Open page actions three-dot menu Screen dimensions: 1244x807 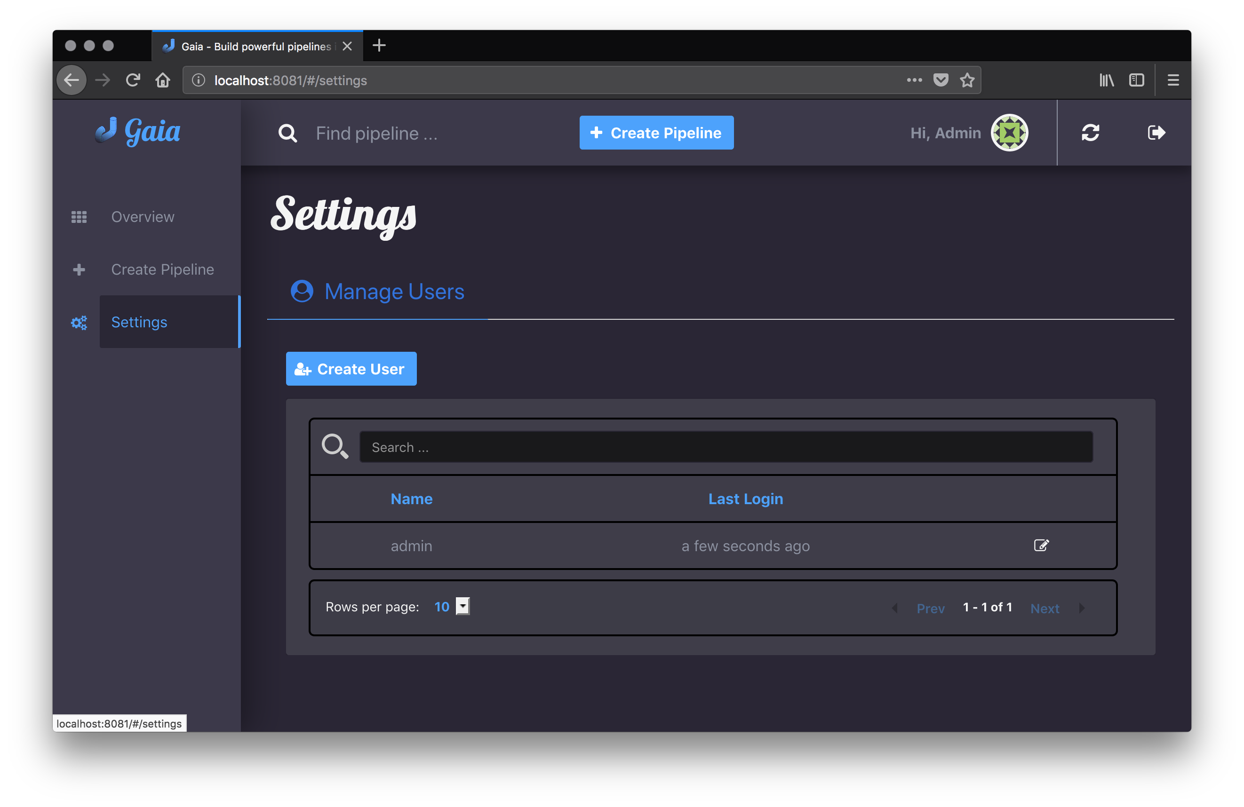coord(914,80)
